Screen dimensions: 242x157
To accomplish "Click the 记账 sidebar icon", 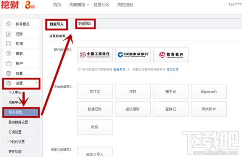I will click(8, 34).
